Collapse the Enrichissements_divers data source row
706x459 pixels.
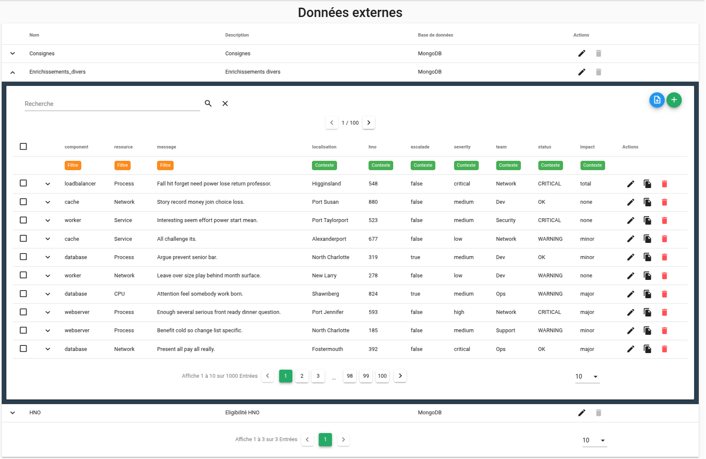tap(13, 72)
